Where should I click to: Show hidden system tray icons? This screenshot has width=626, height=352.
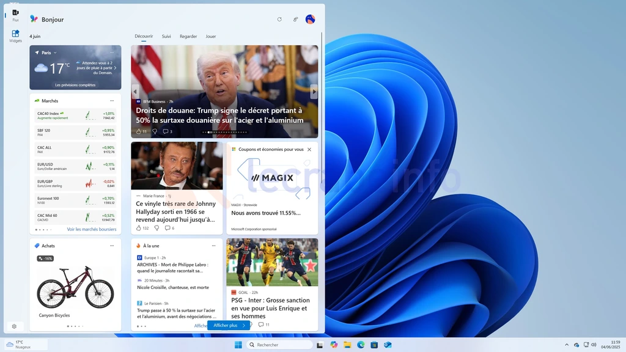coord(567,345)
